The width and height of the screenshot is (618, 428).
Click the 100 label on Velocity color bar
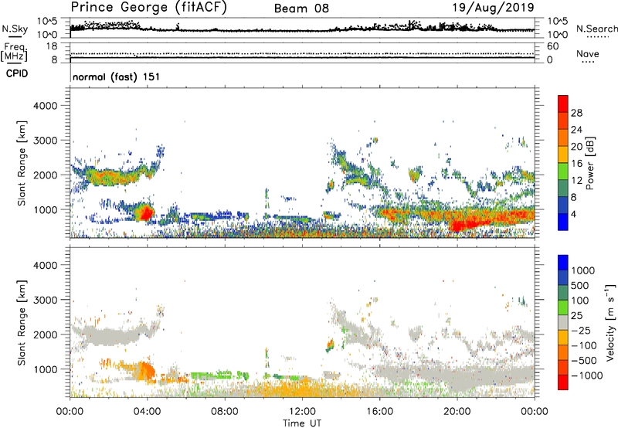580,301
